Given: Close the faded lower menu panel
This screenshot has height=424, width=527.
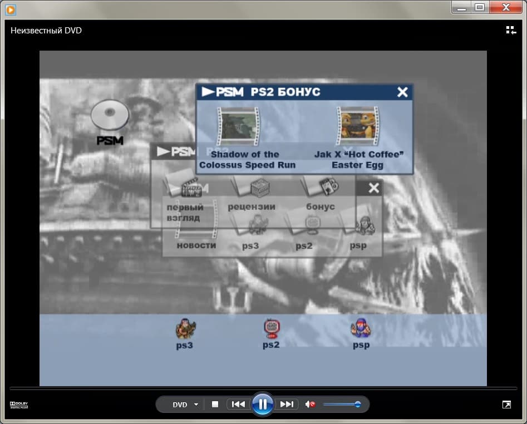Looking at the screenshot, I should (373, 188).
